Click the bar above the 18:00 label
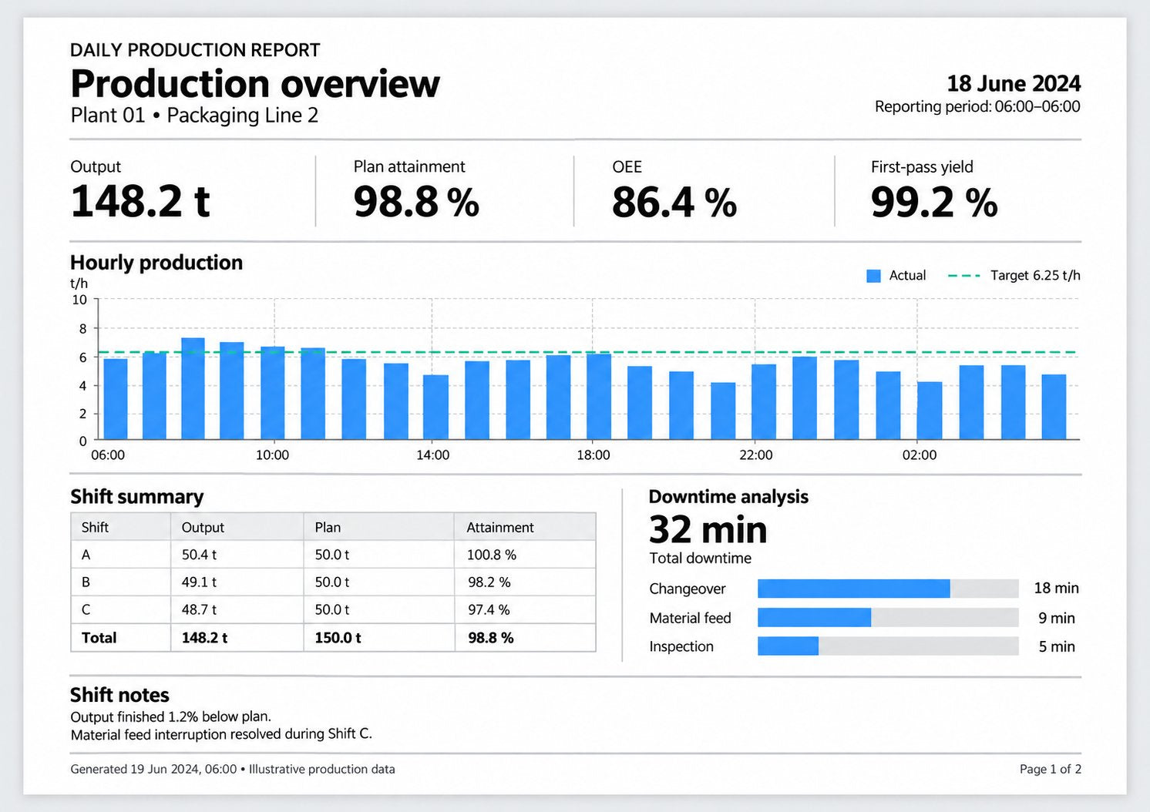Screen dimensions: 1150x812 tap(599, 397)
